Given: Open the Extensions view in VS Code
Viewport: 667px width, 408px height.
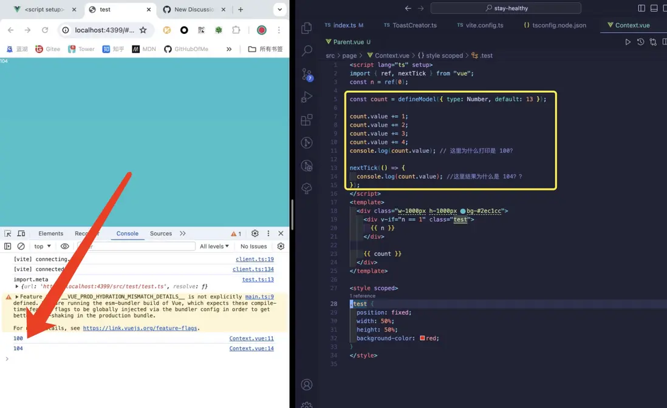Looking at the screenshot, I should coord(306,120).
